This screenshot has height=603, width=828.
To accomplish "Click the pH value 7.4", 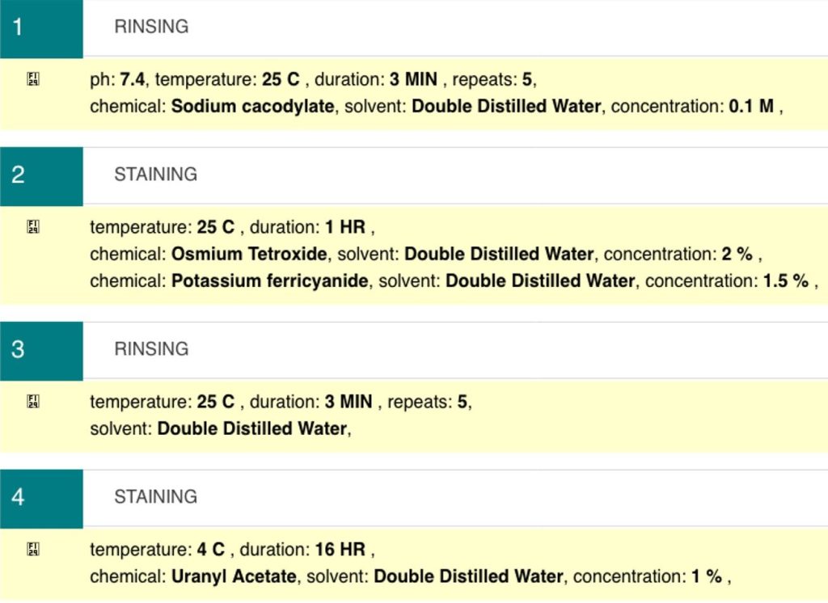I will click(133, 79).
